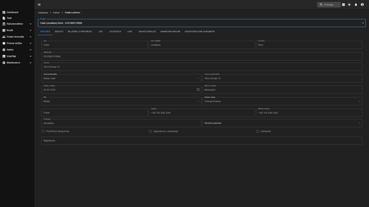The width and height of the screenshot is (369, 207).
Task: Toggle Zaposlen je u kompaniji checkbox
Action: click(150, 132)
